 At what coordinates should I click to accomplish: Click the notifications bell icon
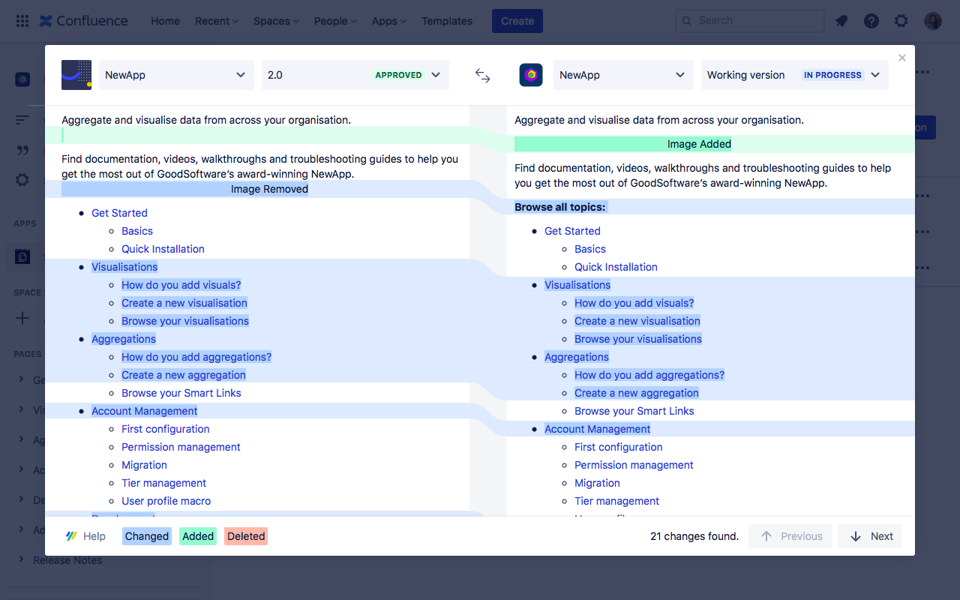coord(841,20)
